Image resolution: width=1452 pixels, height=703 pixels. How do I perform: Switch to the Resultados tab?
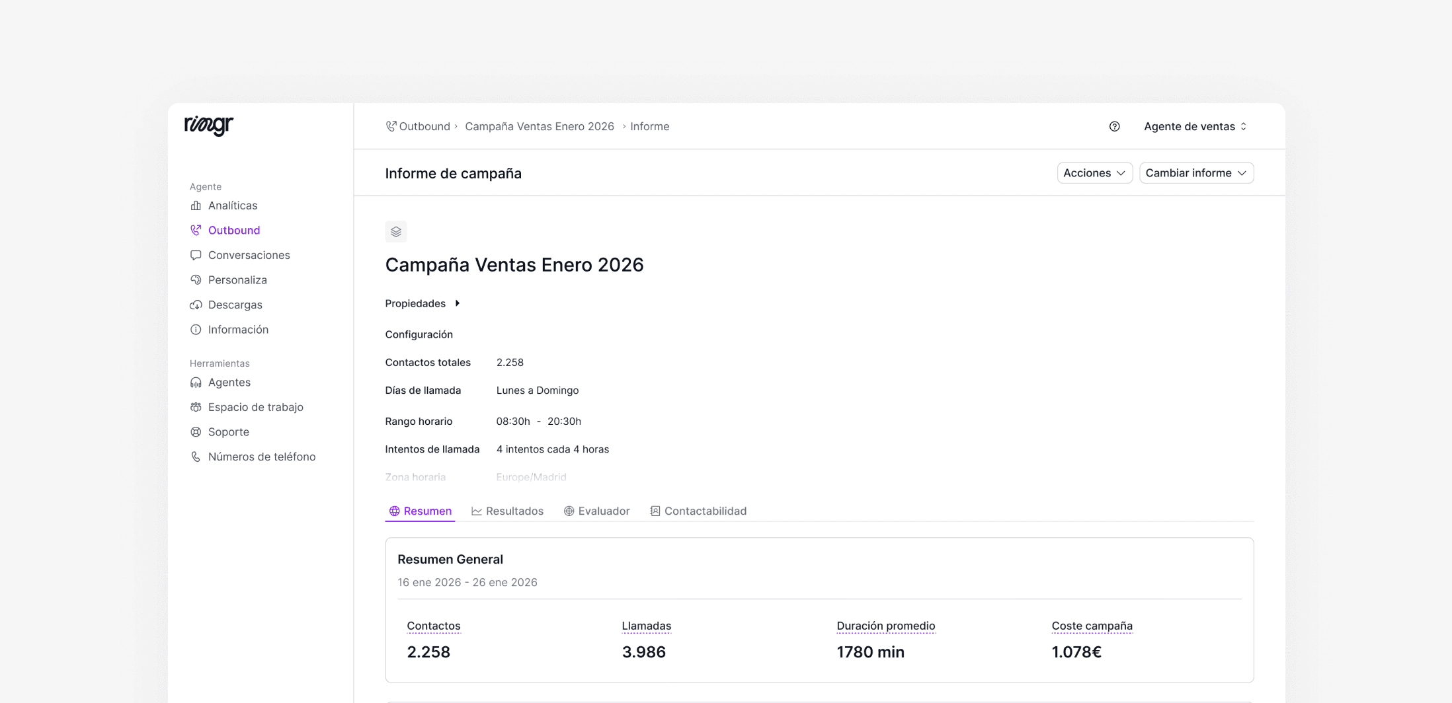click(507, 511)
